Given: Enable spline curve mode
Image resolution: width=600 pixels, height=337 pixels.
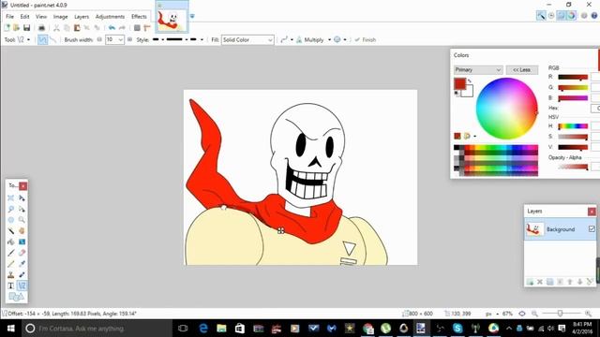Looking at the screenshot, I should (42, 39).
